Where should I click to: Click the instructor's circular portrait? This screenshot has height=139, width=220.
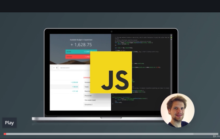(178, 110)
